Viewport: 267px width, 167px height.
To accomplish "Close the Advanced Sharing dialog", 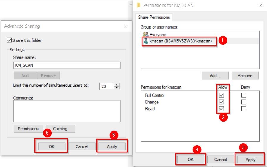I will point(125,26).
